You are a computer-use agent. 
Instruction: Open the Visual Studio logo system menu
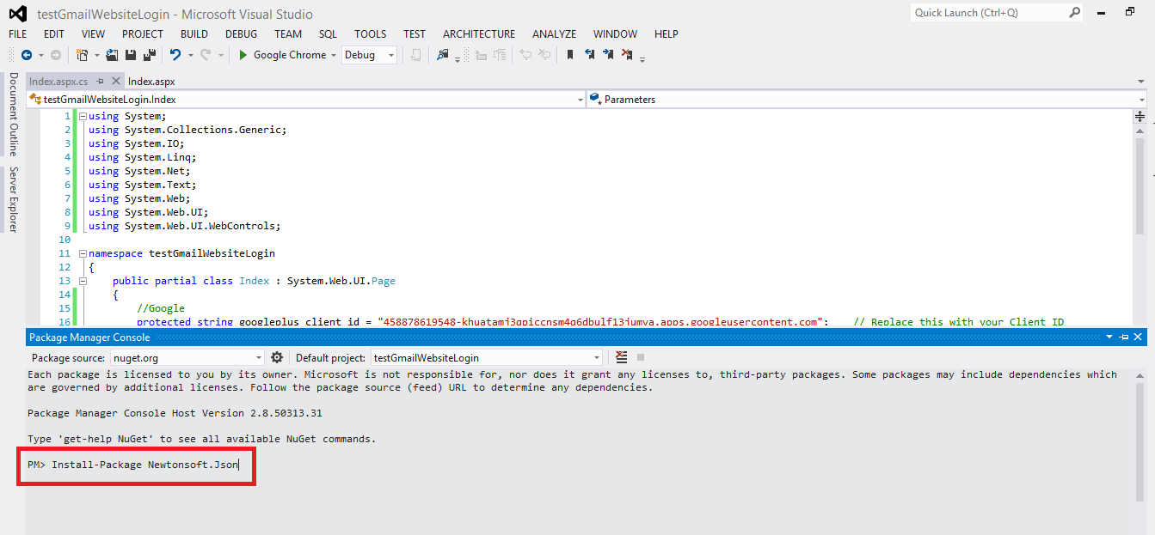click(17, 14)
